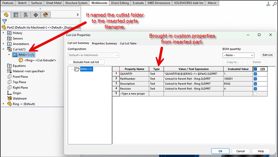Open the Properties Summary tab
The width and height of the screenshot is (278, 157).
(x=104, y=44)
